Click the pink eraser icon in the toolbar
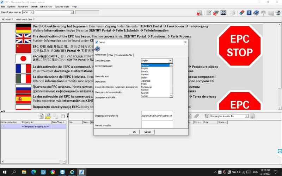Screen dimensions: 282x176 point(241,13)
